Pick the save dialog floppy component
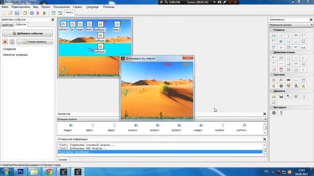The image size is (314, 176). (x=281, y=96)
